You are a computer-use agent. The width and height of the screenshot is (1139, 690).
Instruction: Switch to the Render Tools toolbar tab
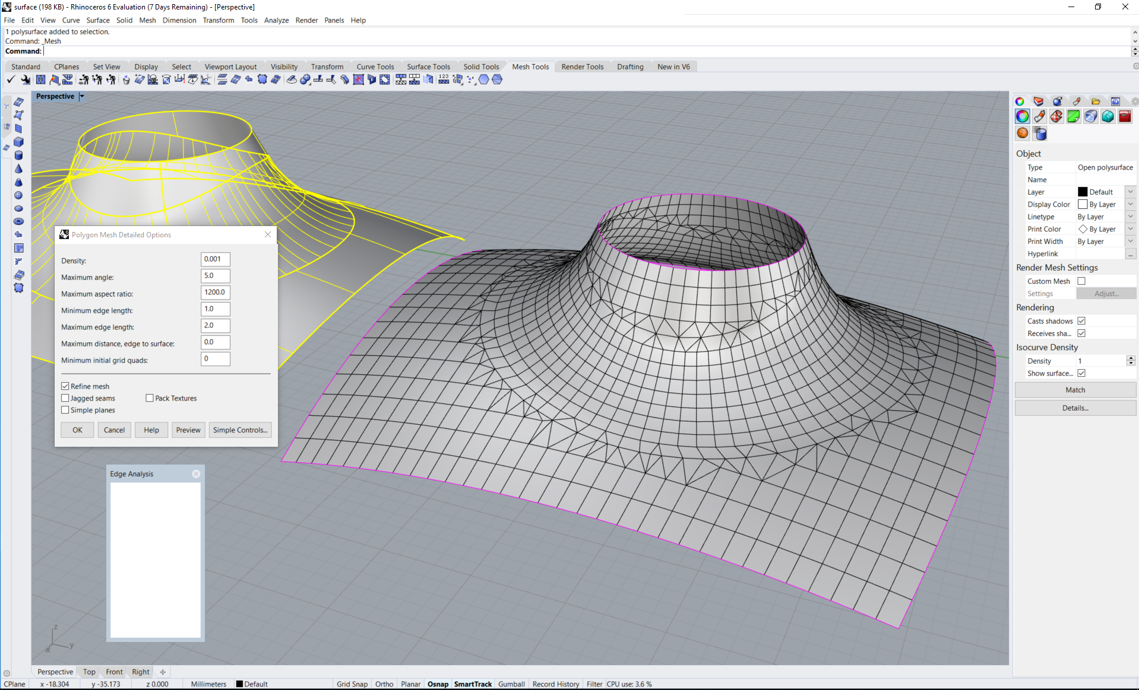(582, 66)
